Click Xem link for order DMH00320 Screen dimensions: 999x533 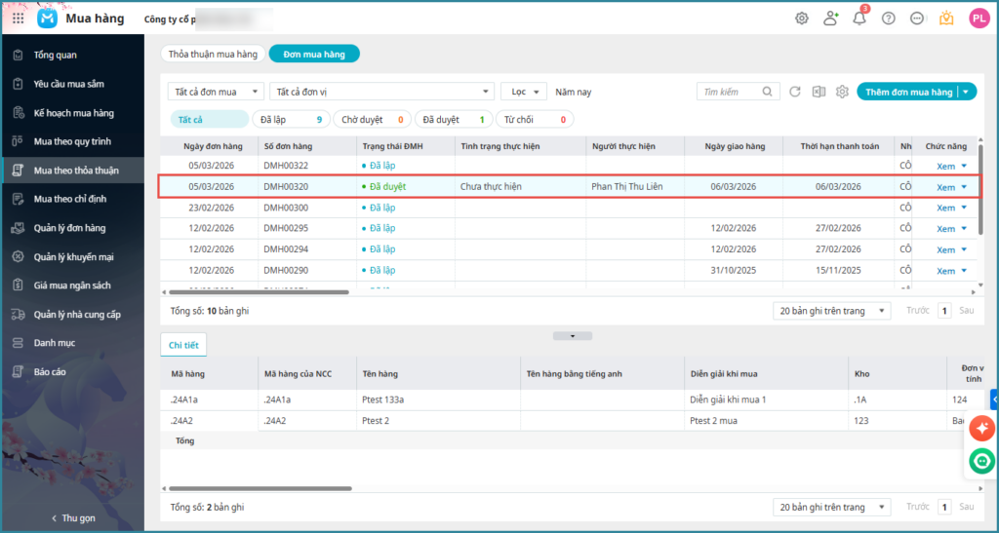tap(945, 187)
